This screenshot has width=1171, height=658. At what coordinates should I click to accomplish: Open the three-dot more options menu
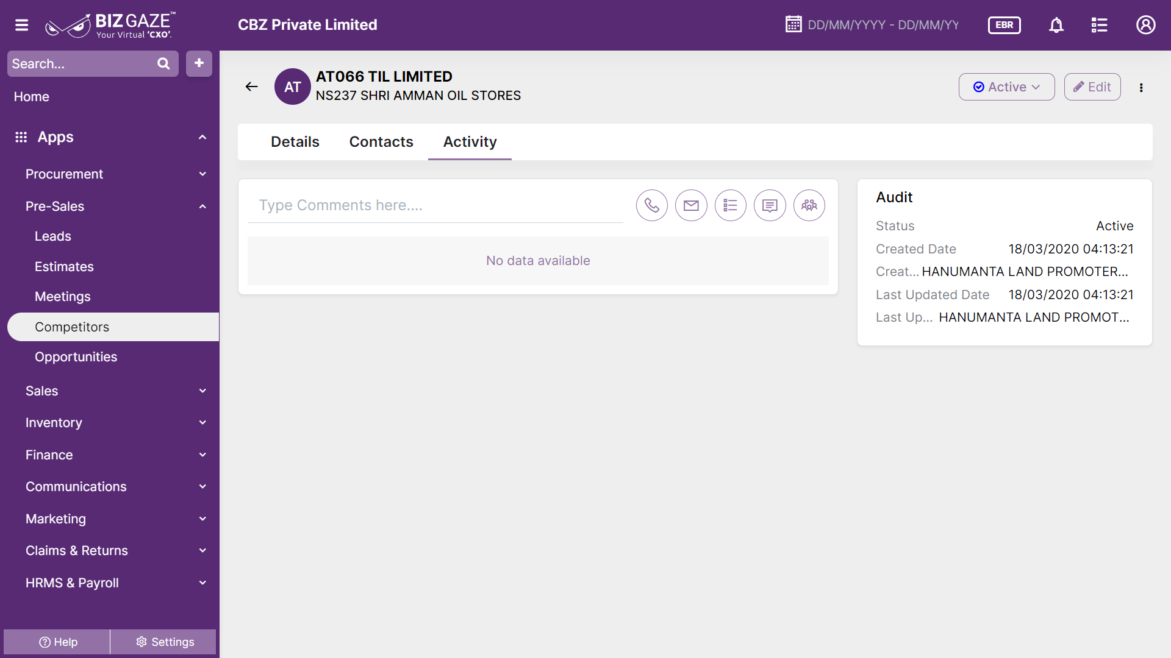[1141, 87]
